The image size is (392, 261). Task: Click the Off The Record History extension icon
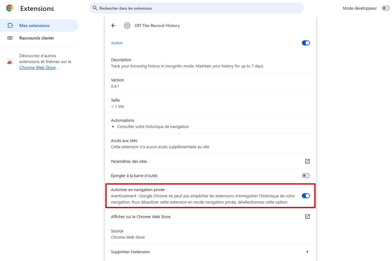tap(127, 25)
